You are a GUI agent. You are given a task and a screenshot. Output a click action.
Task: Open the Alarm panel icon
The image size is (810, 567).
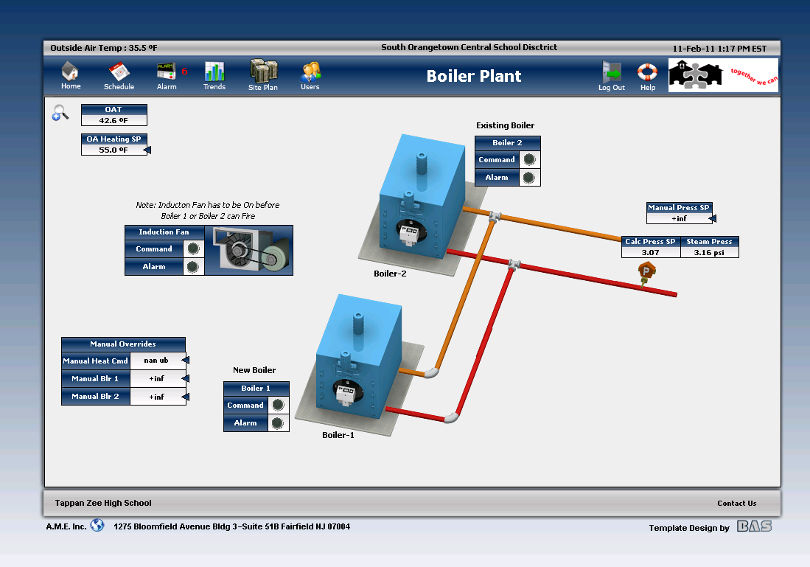point(167,72)
